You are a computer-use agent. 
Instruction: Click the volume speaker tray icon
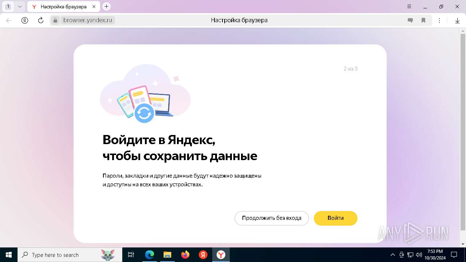click(x=419, y=255)
